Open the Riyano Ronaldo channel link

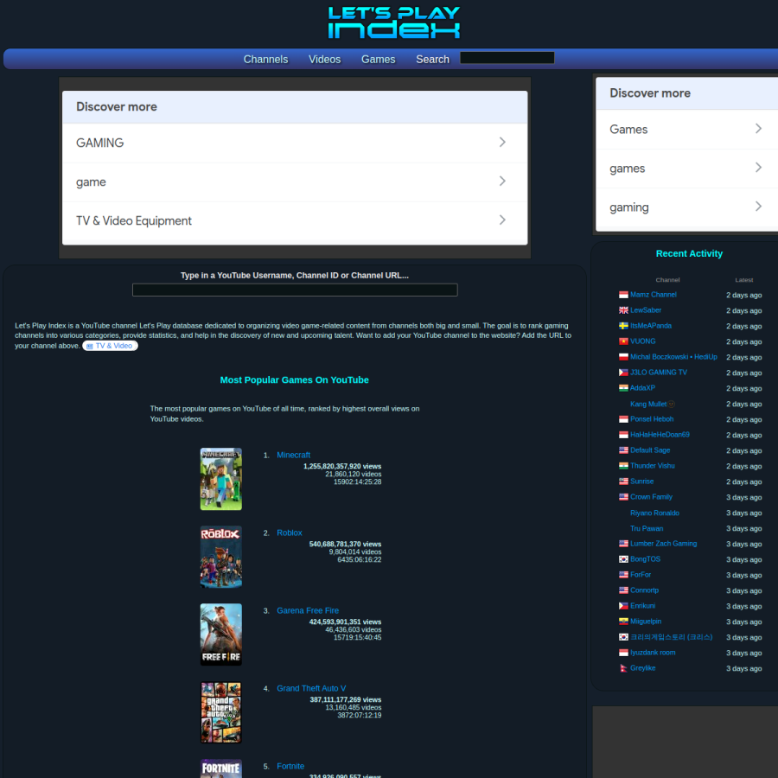click(x=654, y=513)
